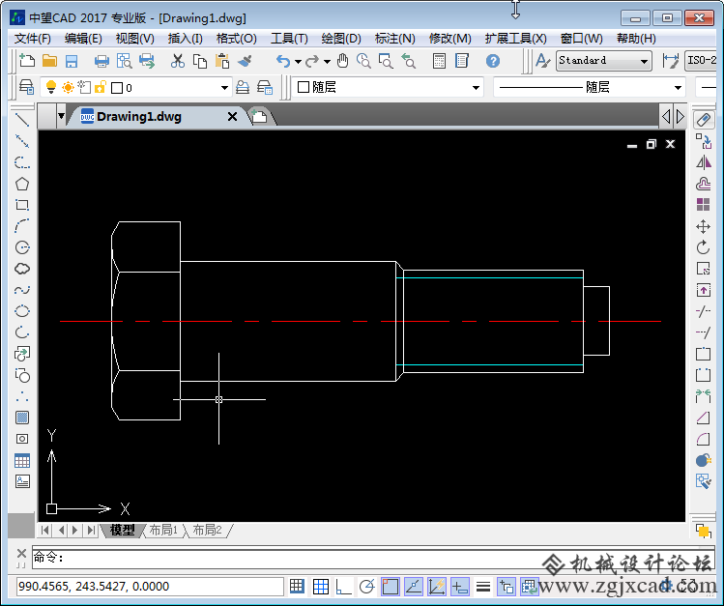Expand the undo history arrow
Viewport: 724px width, 606px height.
click(298, 61)
